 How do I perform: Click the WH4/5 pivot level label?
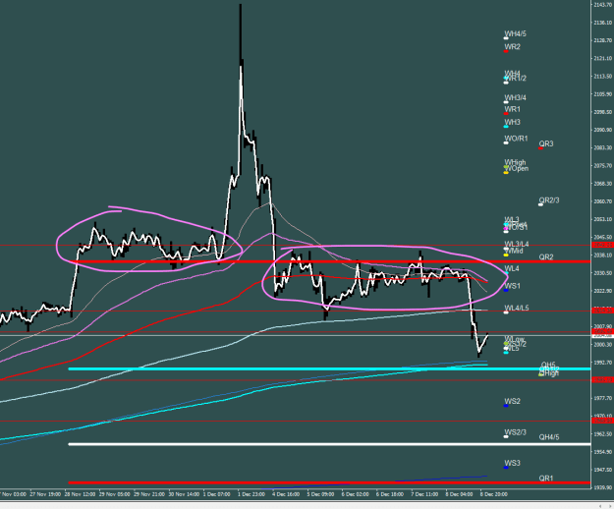[515, 33]
